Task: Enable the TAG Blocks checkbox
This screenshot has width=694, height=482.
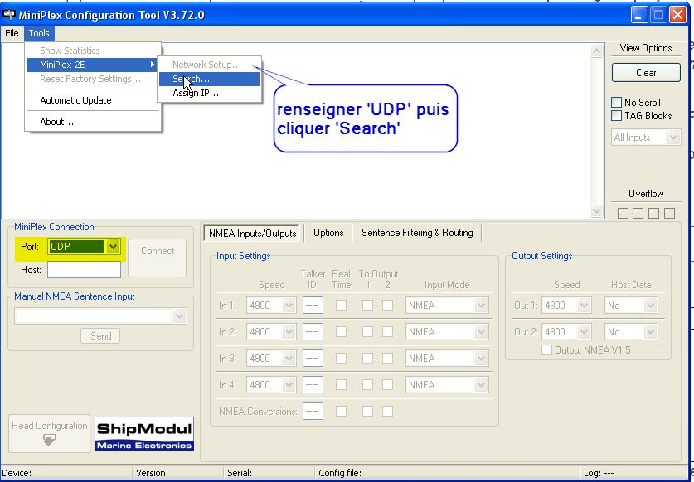Action: (x=617, y=116)
